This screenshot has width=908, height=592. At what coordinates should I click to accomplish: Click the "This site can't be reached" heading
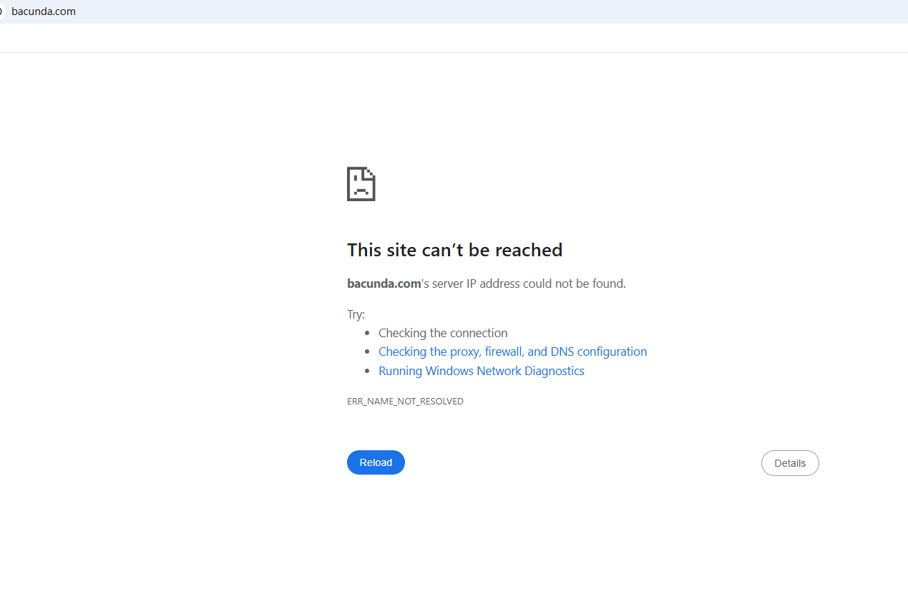point(455,250)
